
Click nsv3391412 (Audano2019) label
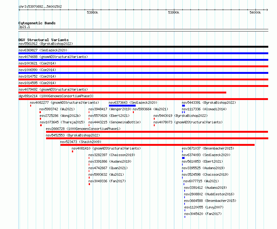[x=205, y=188]
